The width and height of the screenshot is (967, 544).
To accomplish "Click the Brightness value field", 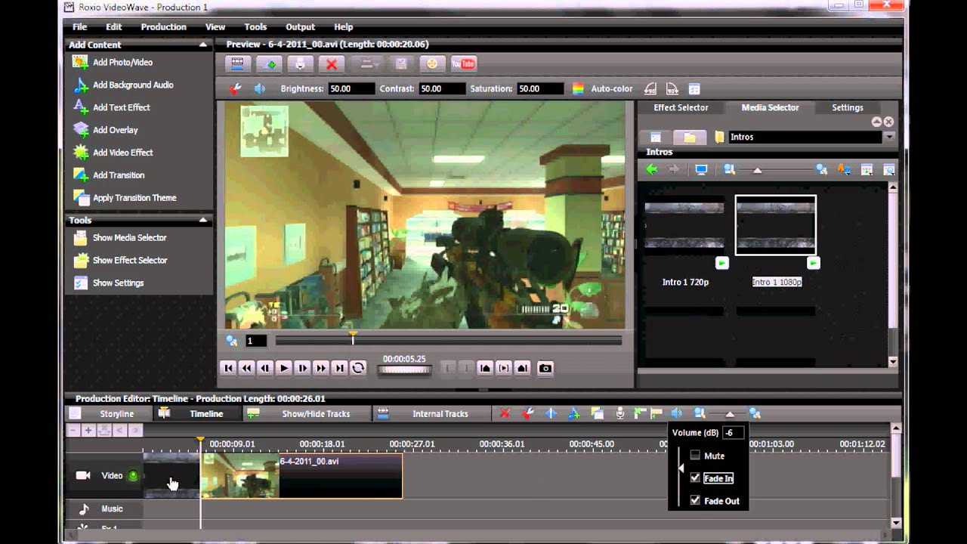I will click(x=351, y=88).
